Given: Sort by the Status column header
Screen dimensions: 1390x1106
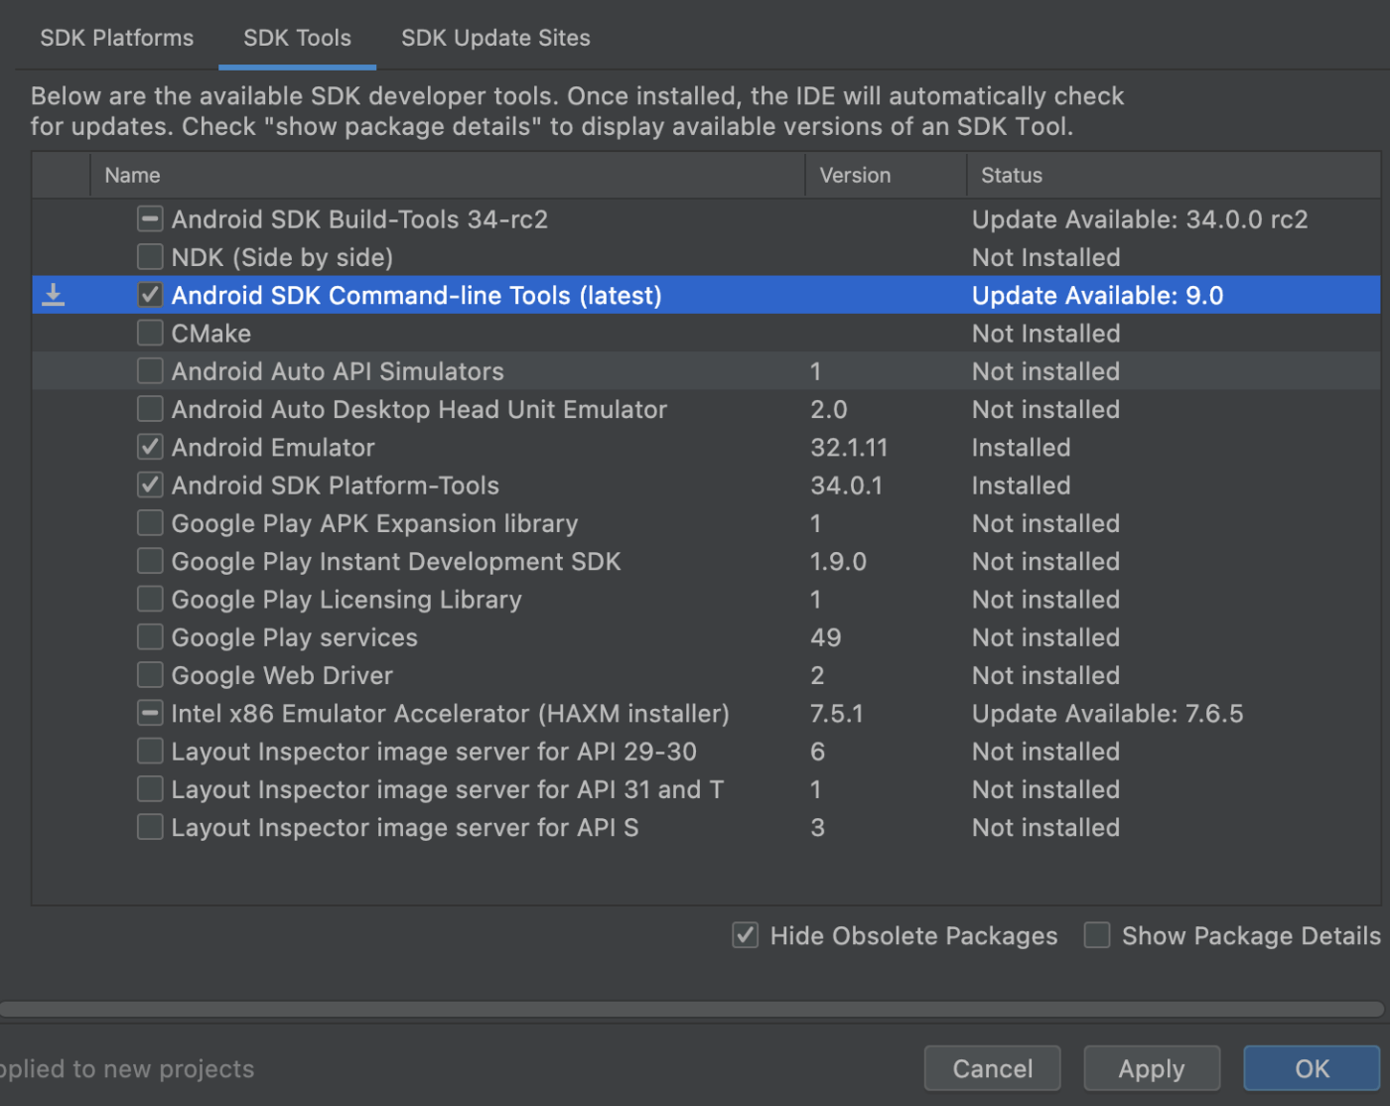Looking at the screenshot, I should 1174,175.
